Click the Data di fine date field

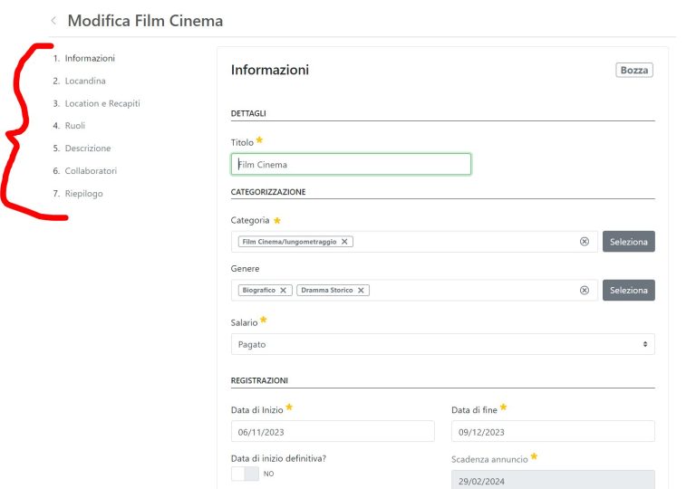tap(553, 432)
